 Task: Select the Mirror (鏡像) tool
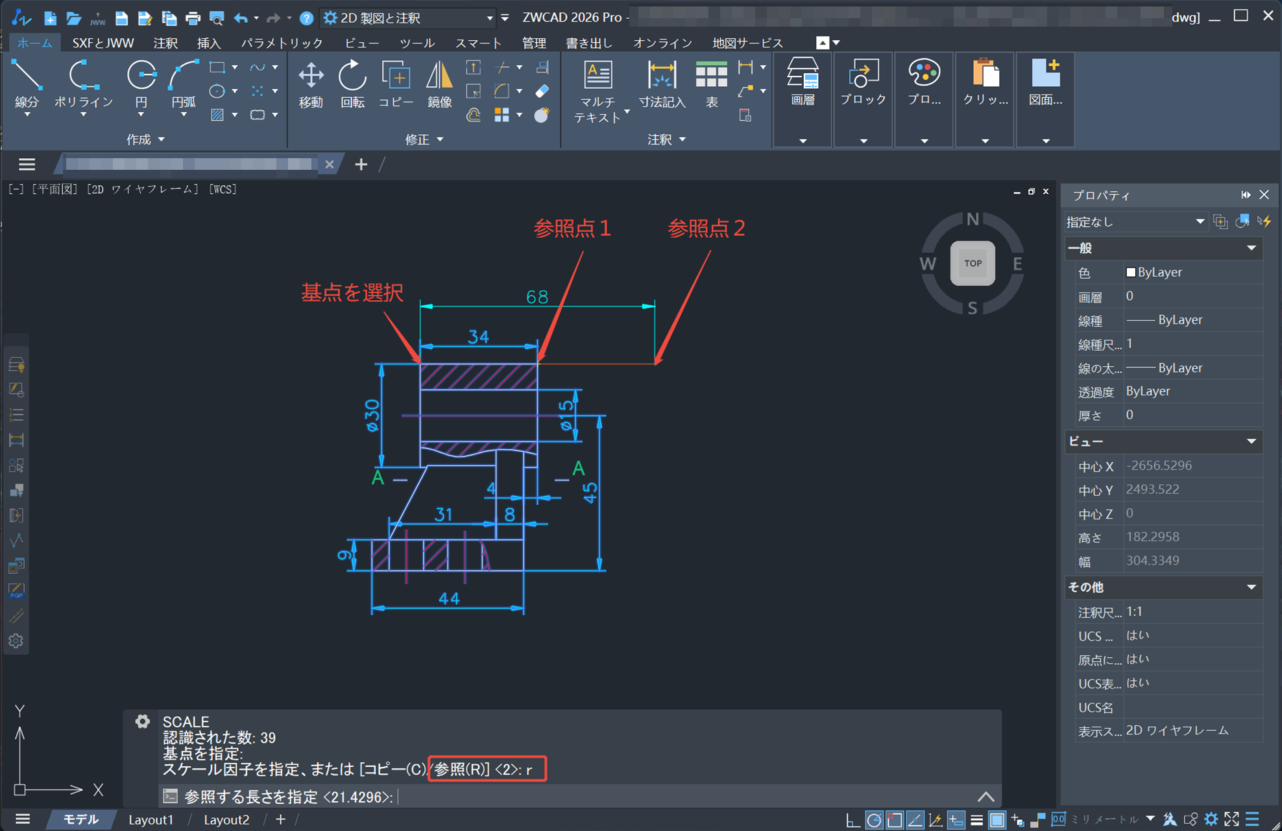pos(440,81)
